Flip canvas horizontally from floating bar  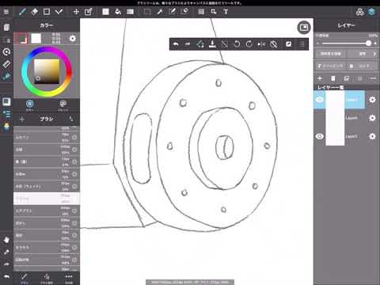coord(261,44)
